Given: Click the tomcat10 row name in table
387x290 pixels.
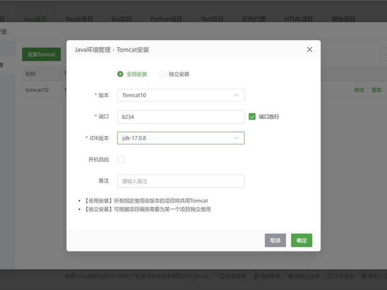Looking at the screenshot, I should (x=37, y=90).
